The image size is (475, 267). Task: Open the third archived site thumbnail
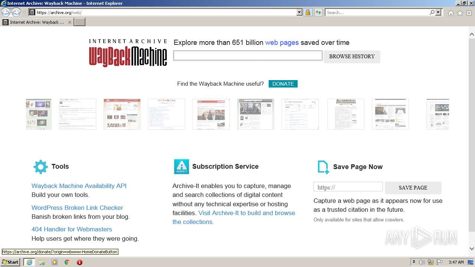[122, 114]
